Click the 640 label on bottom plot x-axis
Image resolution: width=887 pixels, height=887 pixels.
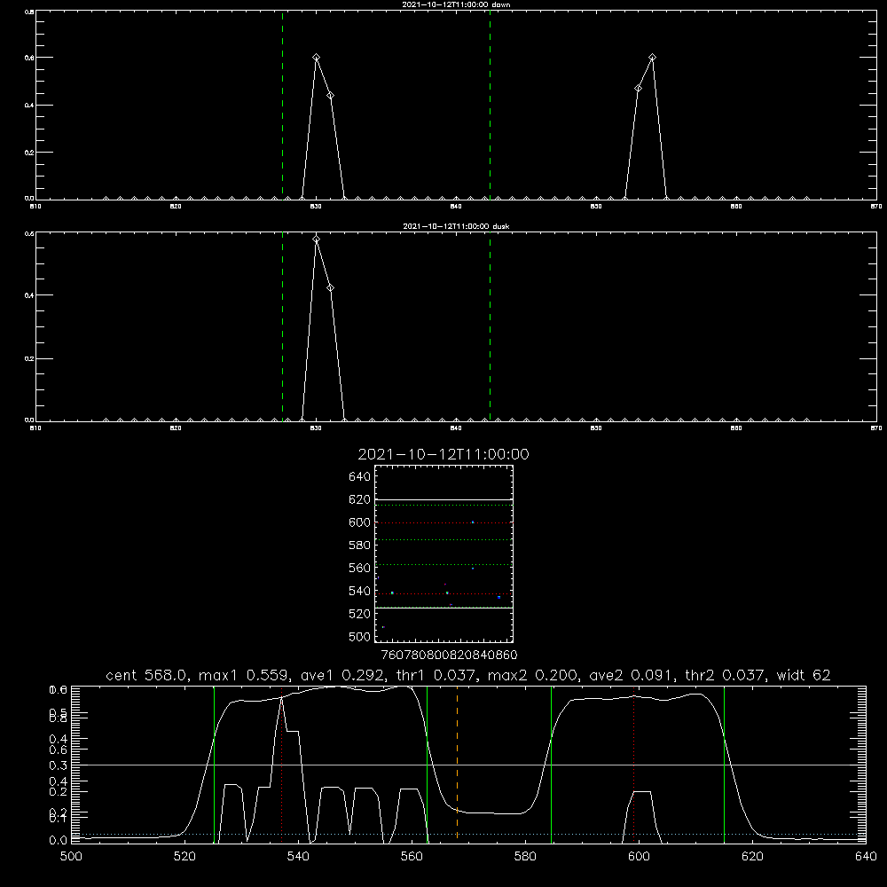866,857
